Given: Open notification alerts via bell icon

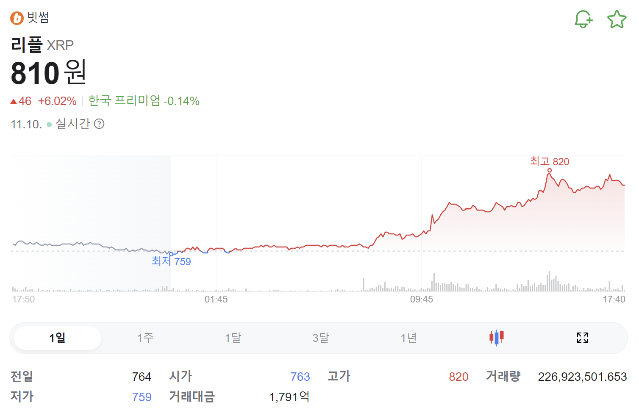Looking at the screenshot, I should point(583,19).
